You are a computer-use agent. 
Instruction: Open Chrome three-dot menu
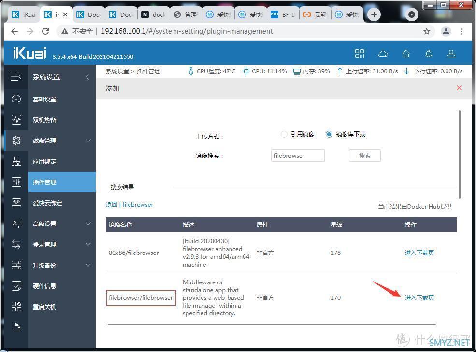click(x=462, y=31)
